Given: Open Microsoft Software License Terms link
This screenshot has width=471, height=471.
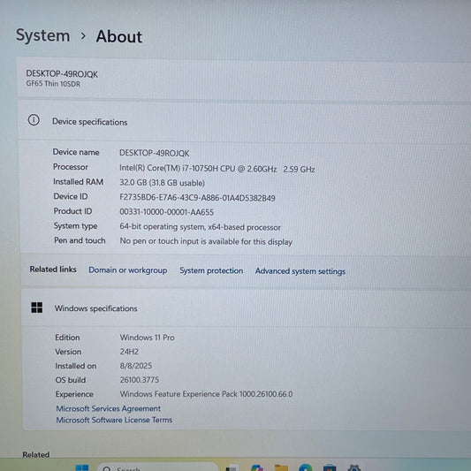Looking at the screenshot, I should [x=114, y=420].
